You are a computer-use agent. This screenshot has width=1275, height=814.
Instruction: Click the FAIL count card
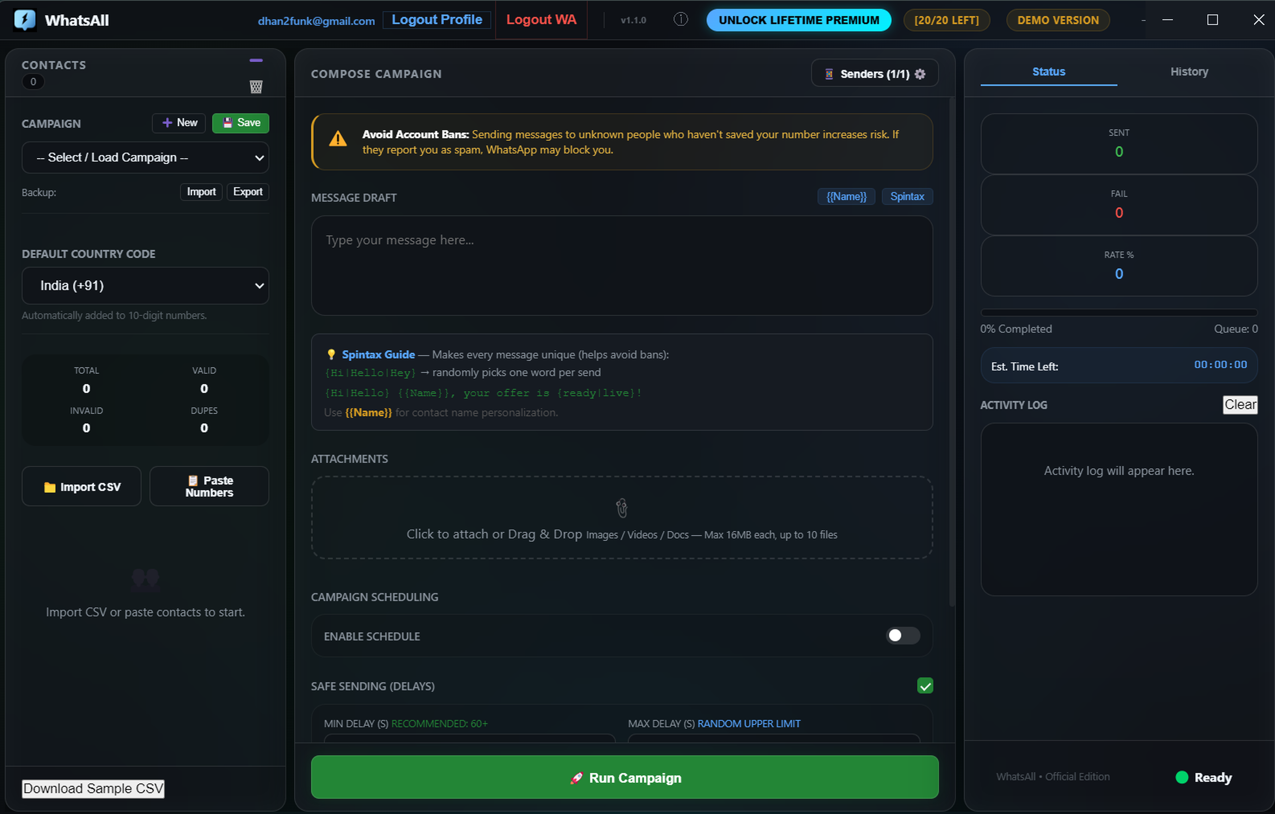1119,205
